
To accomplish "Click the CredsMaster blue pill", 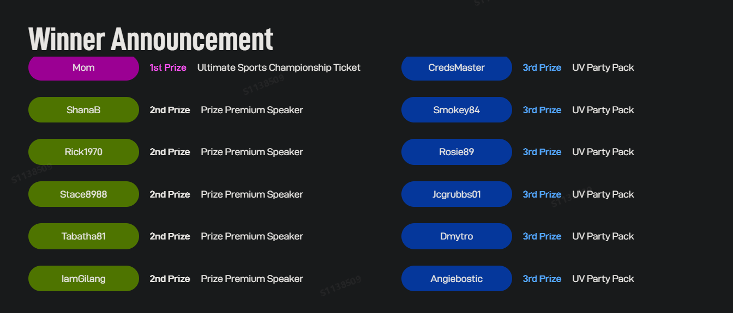I will tap(456, 68).
